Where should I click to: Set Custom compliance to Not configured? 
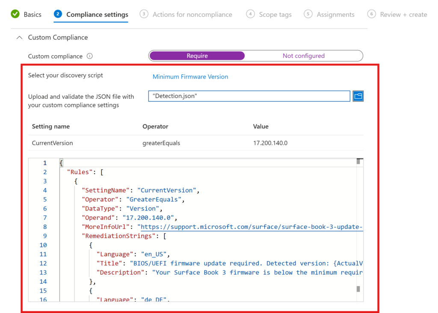[303, 56]
